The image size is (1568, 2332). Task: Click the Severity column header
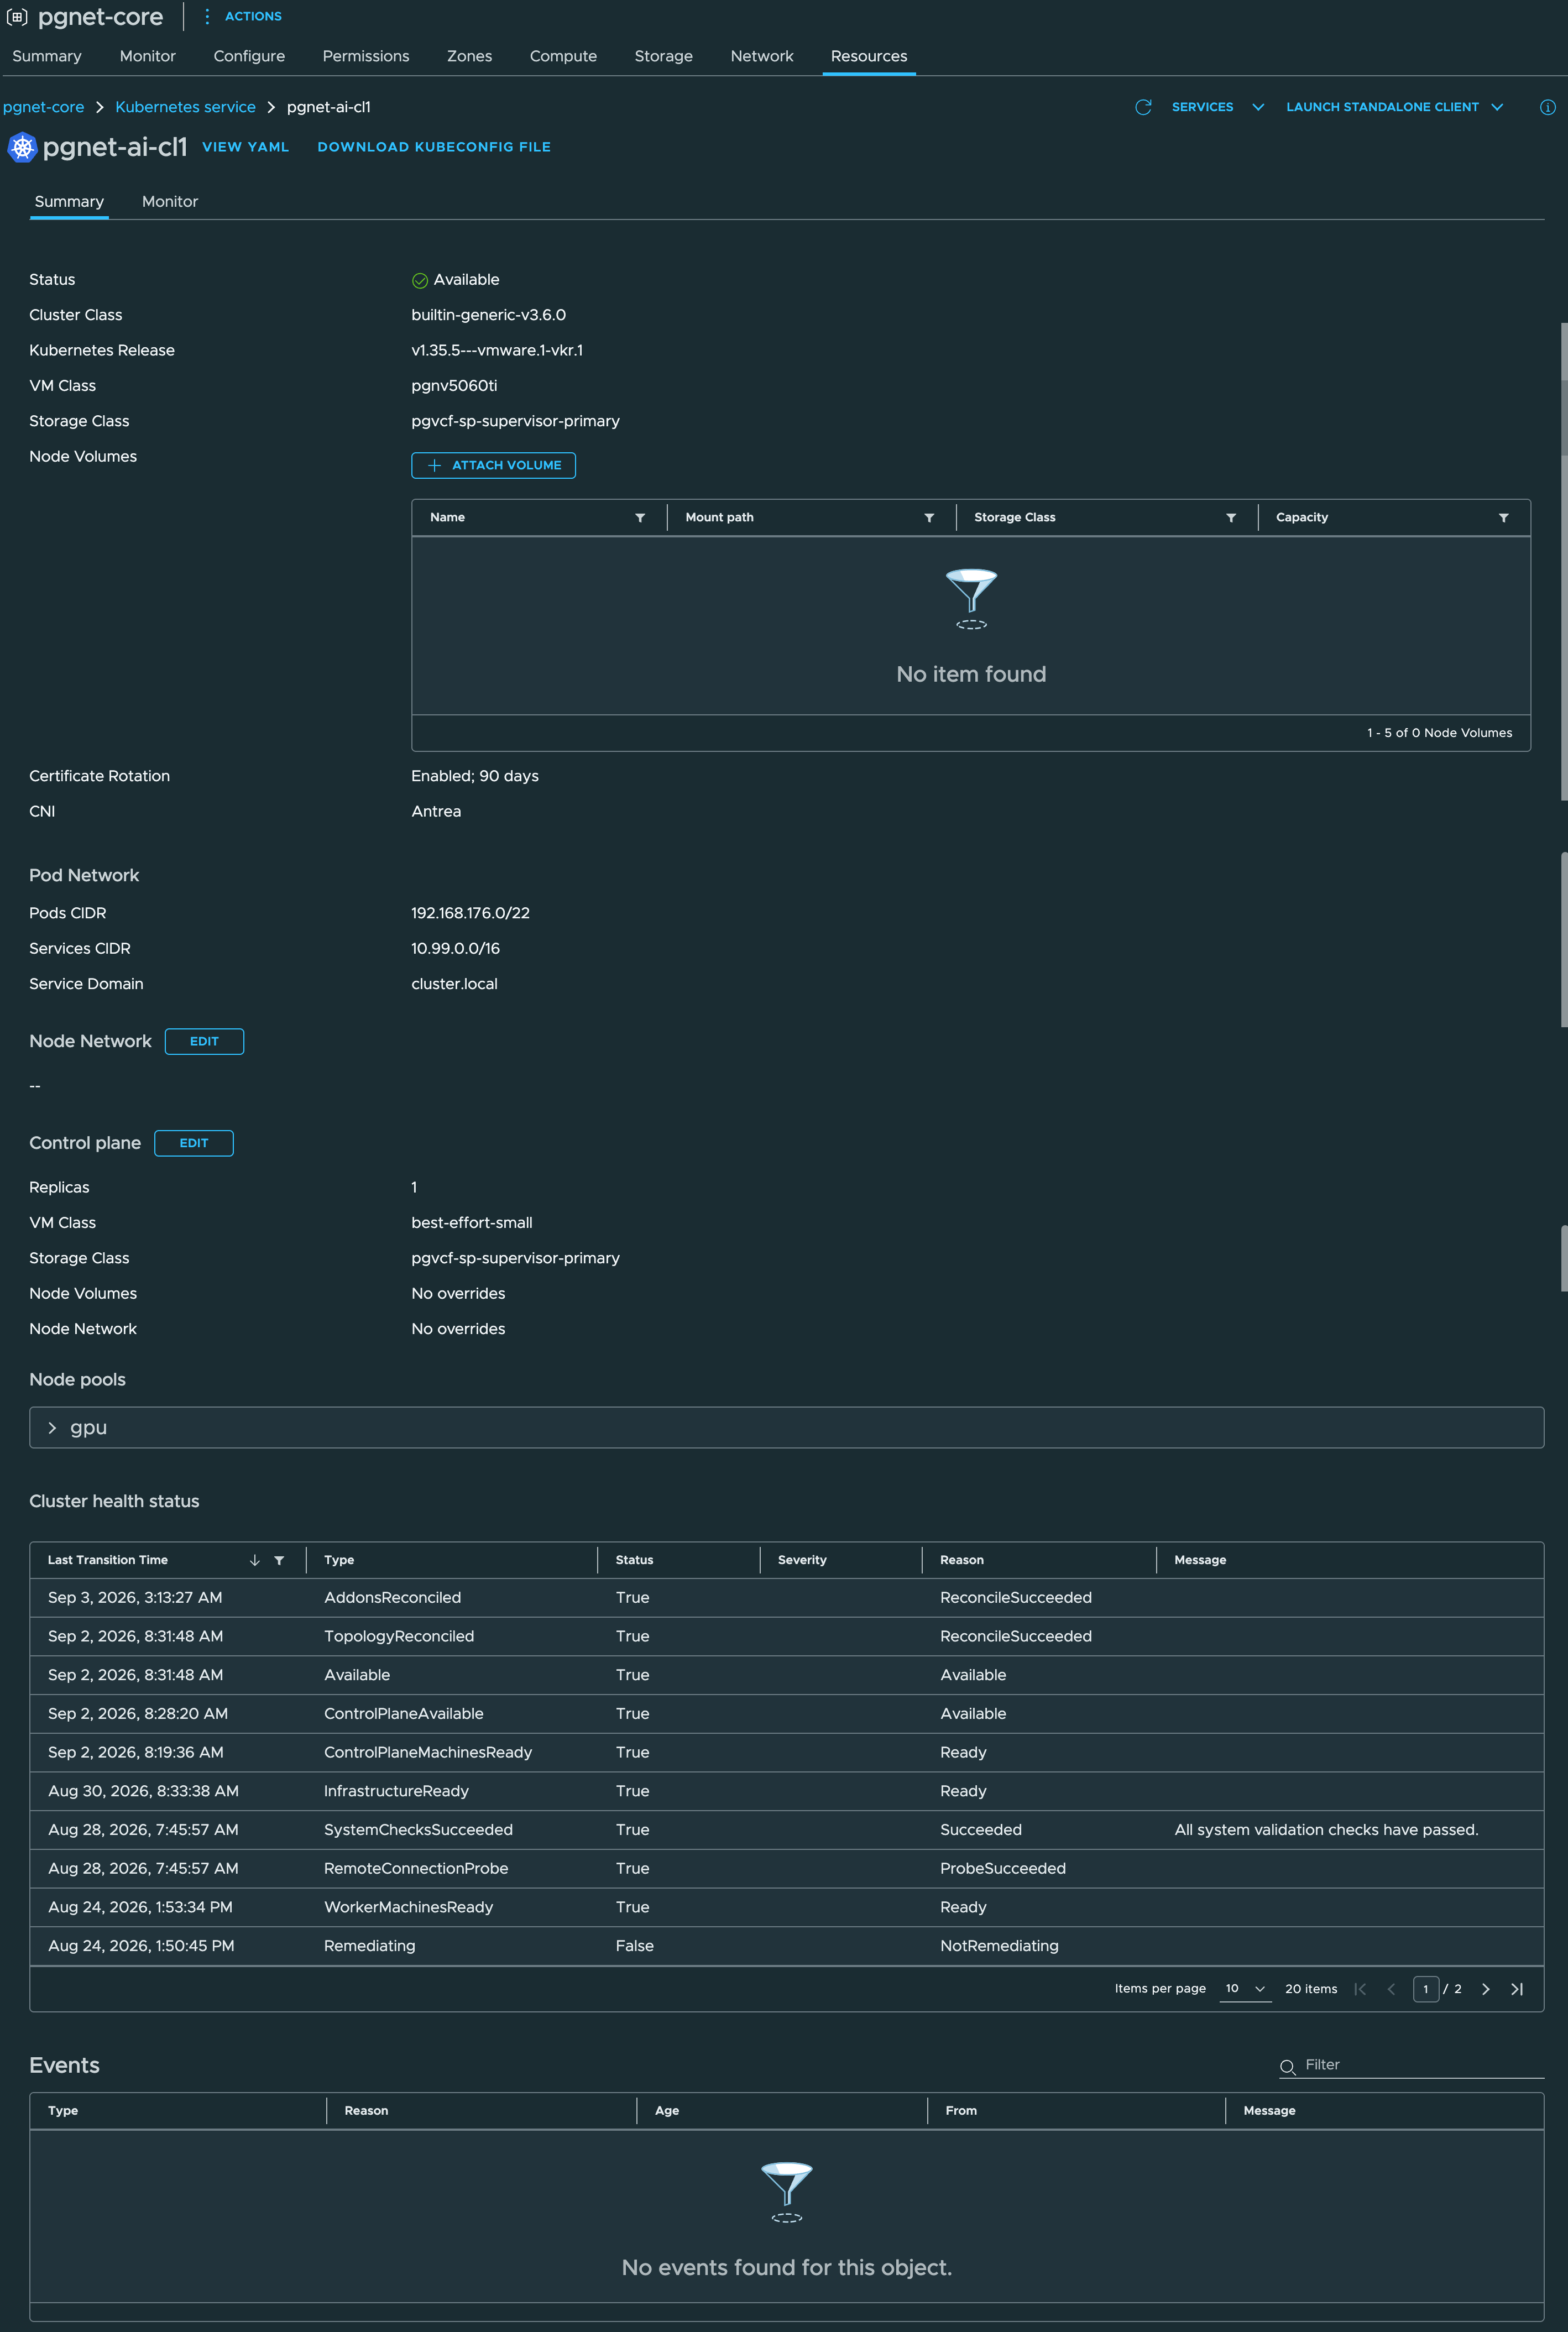(802, 1560)
